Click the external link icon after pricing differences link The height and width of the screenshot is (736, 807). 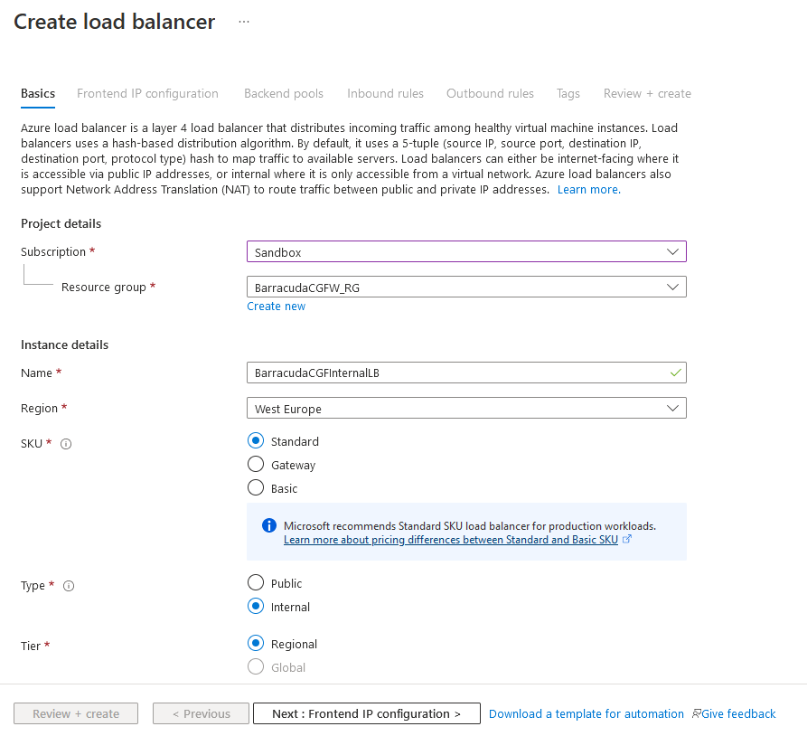(x=625, y=539)
